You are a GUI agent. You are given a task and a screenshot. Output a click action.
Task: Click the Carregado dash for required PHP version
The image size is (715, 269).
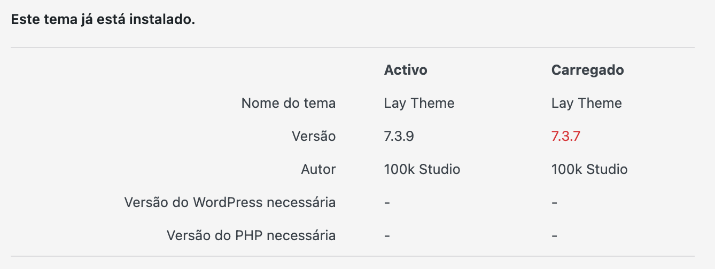pyautogui.click(x=554, y=235)
